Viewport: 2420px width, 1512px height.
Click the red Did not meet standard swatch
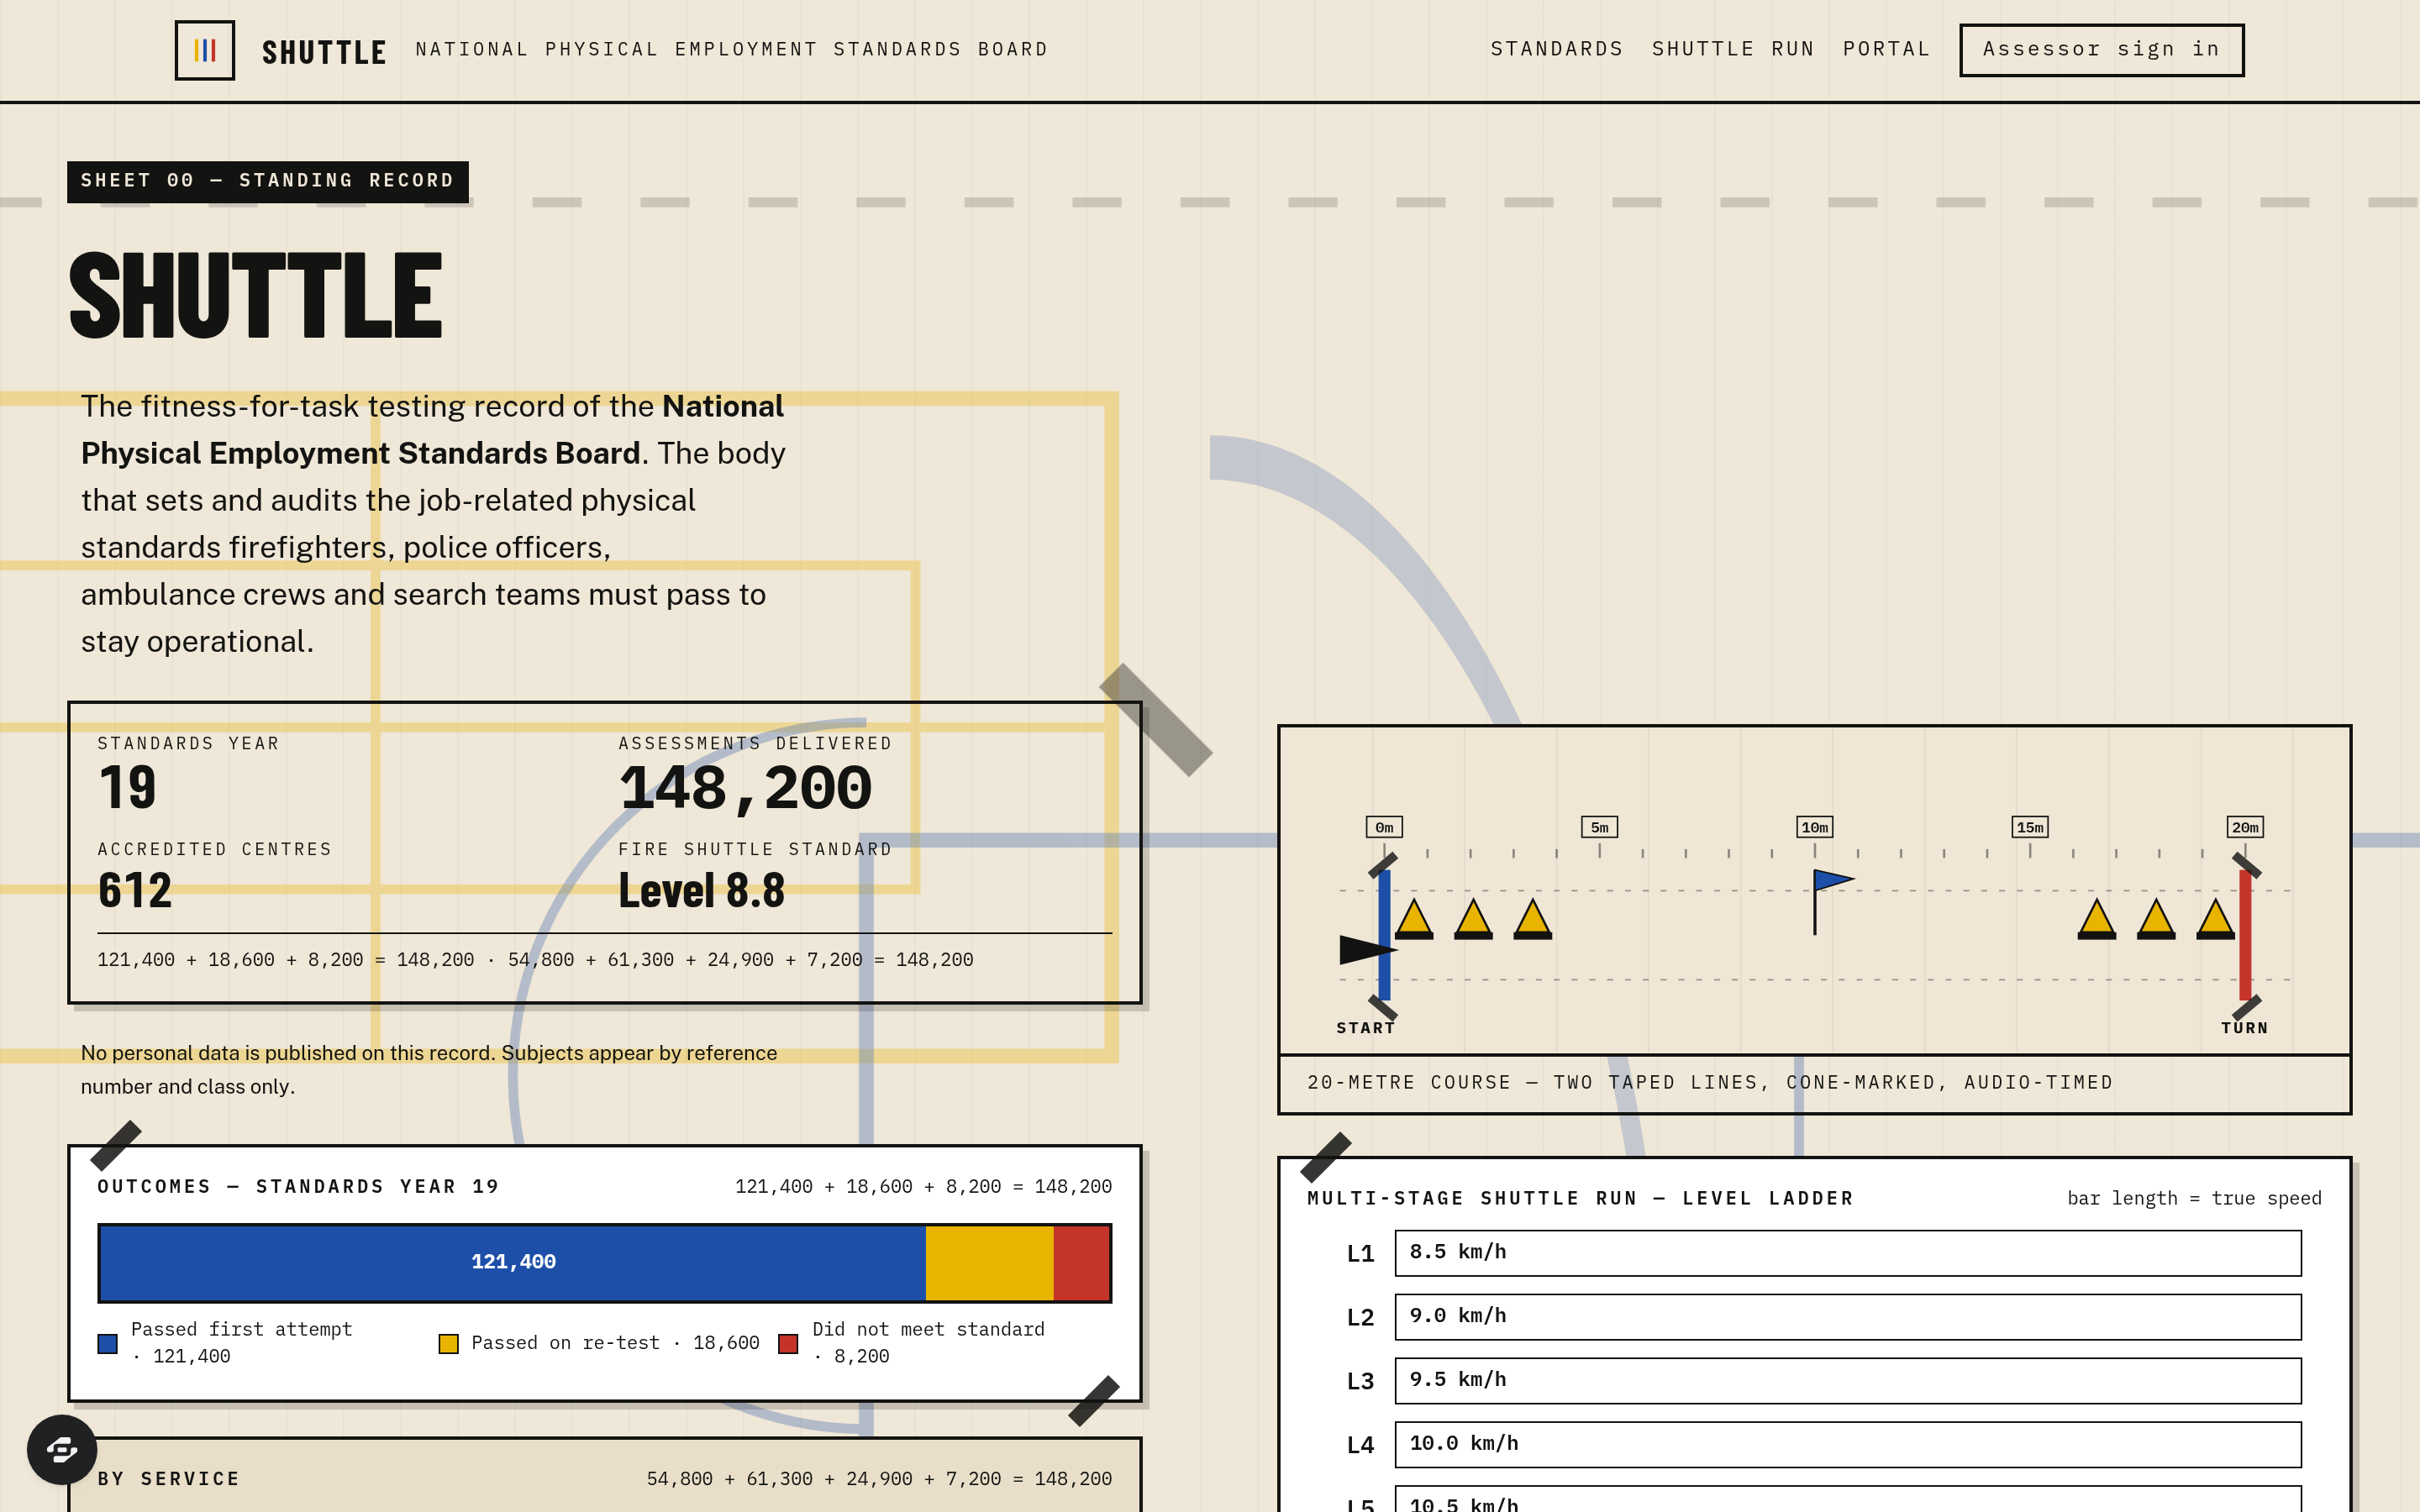coord(788,1343)
